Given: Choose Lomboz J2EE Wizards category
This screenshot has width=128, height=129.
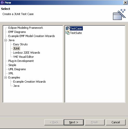Looking at the screenshot, I should pos(27,53).
